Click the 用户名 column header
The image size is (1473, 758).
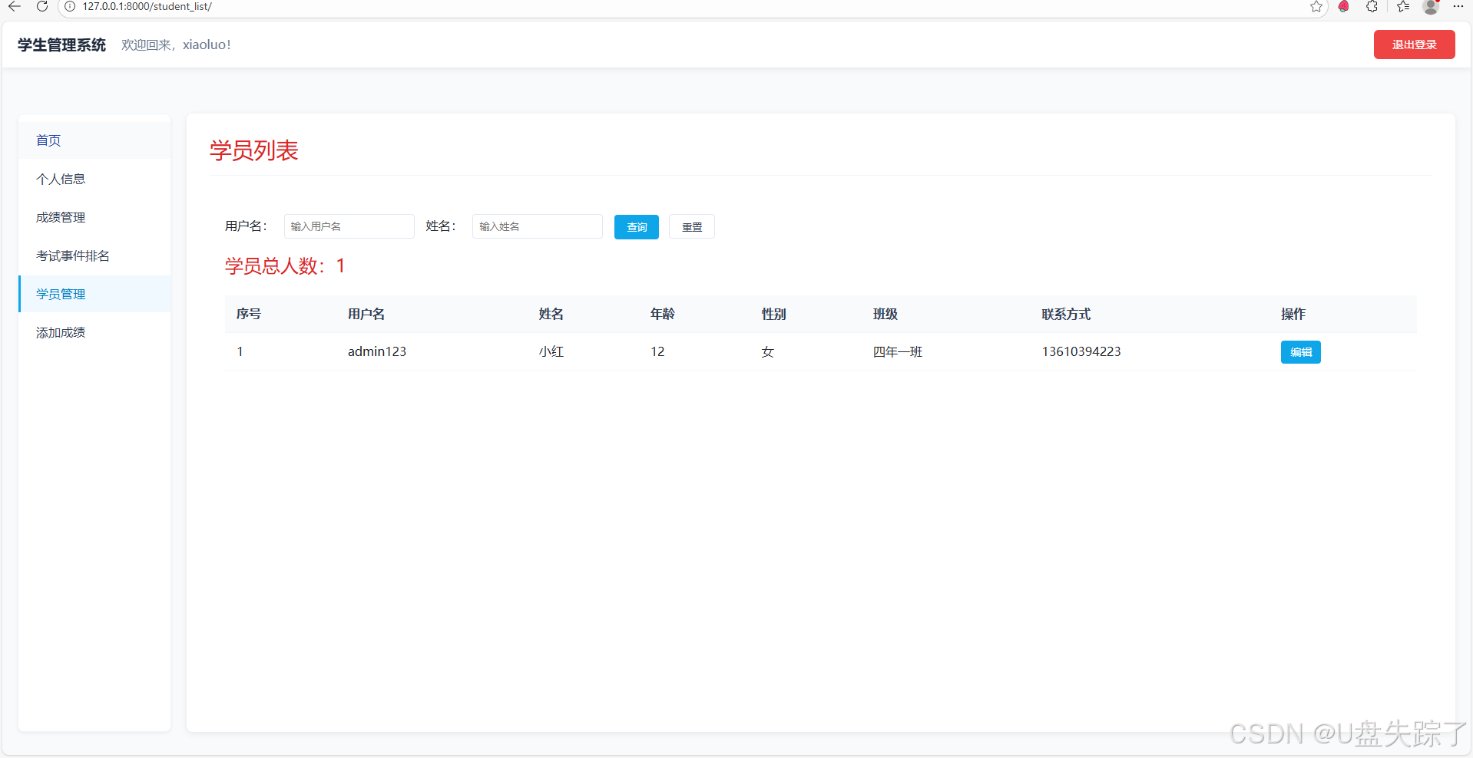366,314
